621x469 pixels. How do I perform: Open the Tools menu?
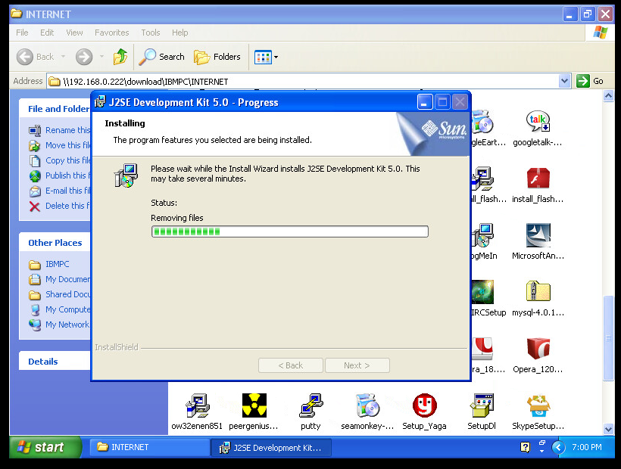(151, 33)
